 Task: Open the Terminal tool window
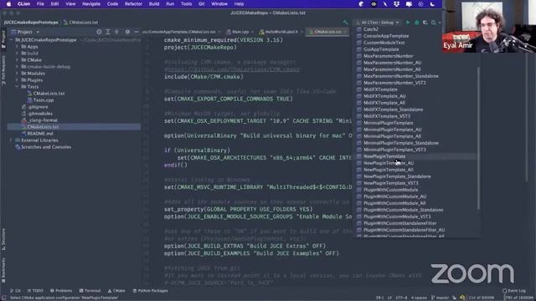(90, 291)
